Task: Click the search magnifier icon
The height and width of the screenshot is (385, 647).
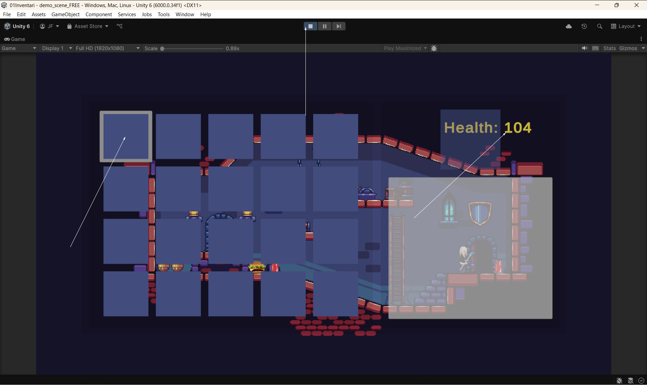Action: point(599,26)
